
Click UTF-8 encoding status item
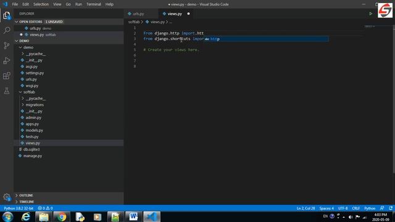tap(343, 208)
